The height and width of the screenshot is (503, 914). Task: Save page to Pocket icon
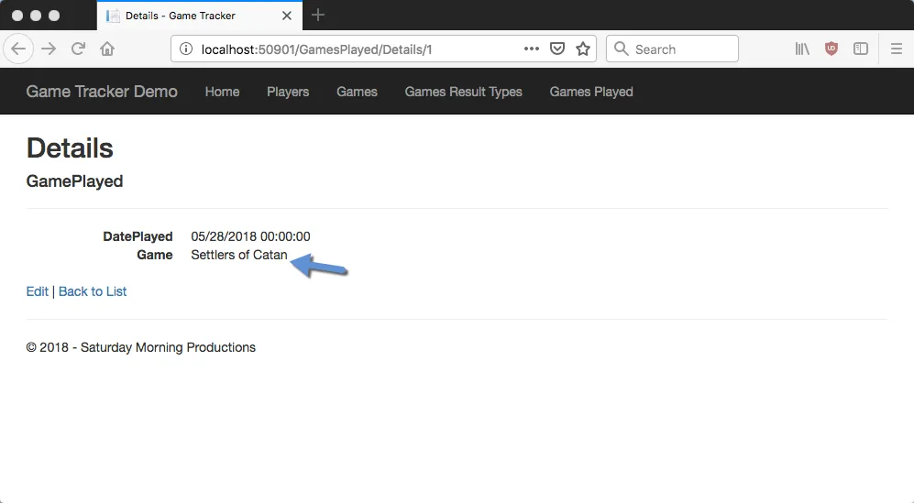point(557,49)
